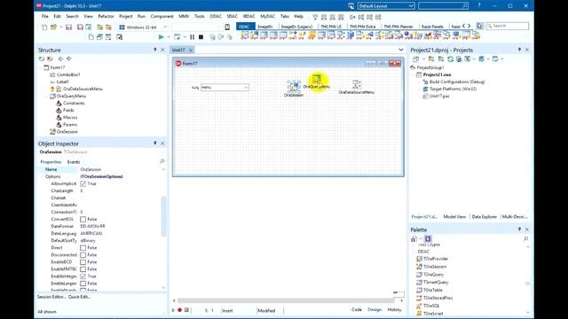Pick TOraTable in the Palette list
Viewport: 568px width, 319px height.
coord(432,290)
